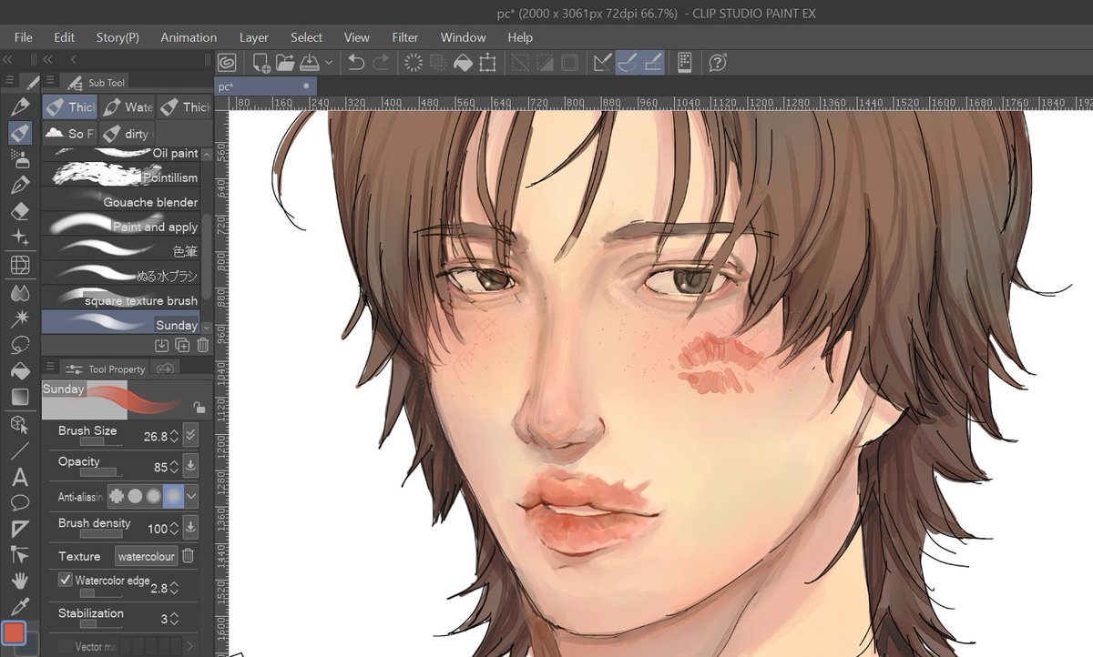Toggle the Watercolor edge checkbox

pyautogui.click(x=66, y=580)
